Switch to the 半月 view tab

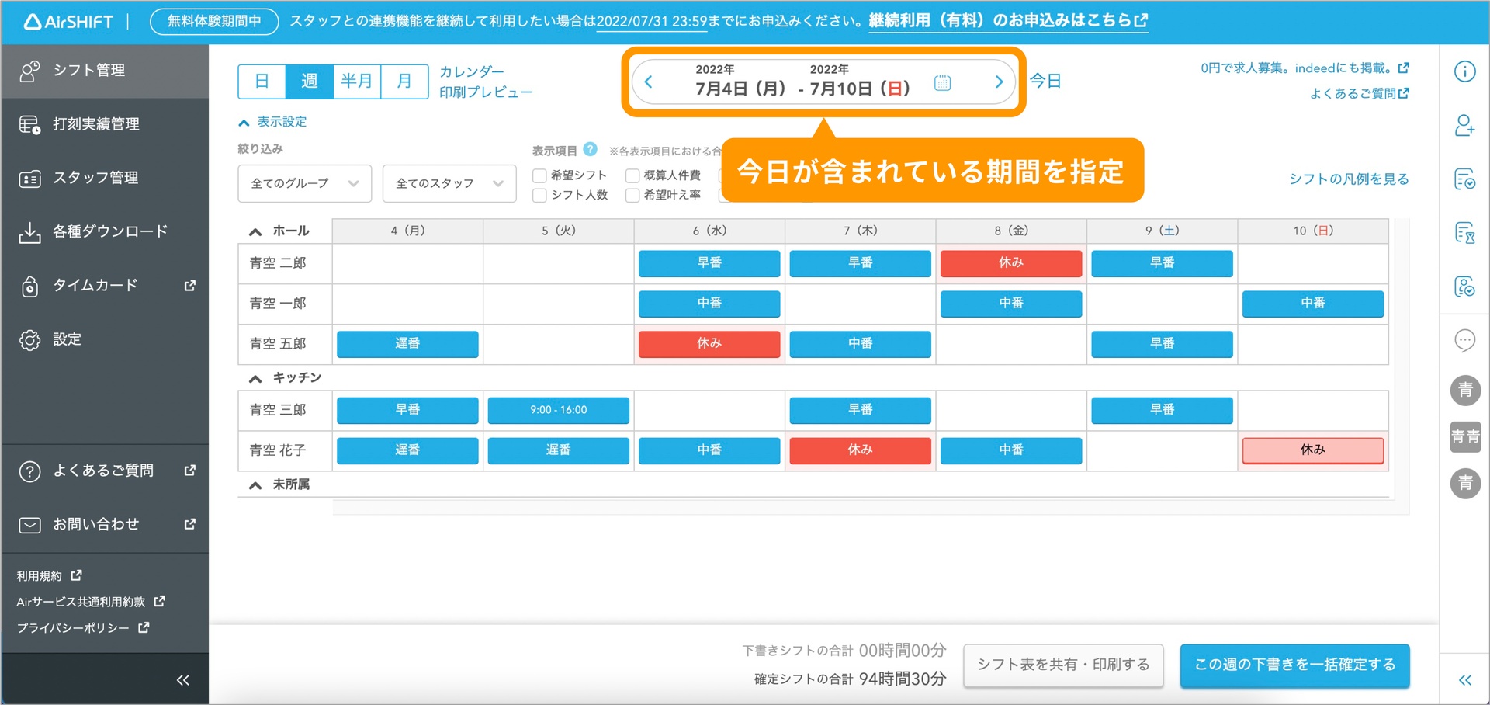pos(356,82)
